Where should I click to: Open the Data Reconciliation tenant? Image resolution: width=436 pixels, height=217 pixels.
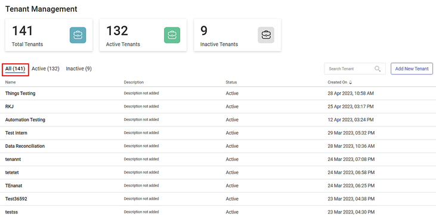click(218, 146)
